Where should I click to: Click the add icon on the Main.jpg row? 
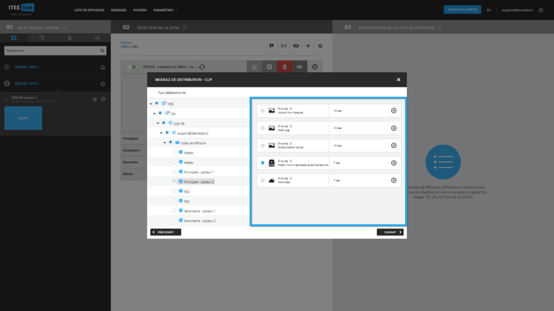394,128
